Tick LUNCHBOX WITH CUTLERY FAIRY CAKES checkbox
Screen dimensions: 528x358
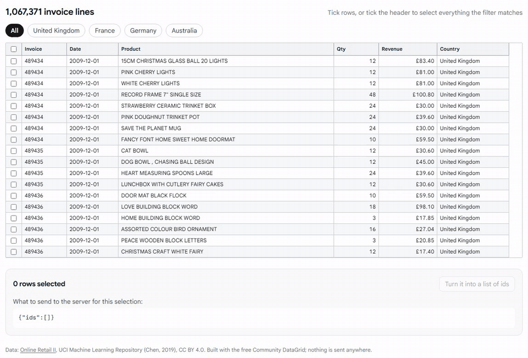pyautogui.click(x=13, y=185)
